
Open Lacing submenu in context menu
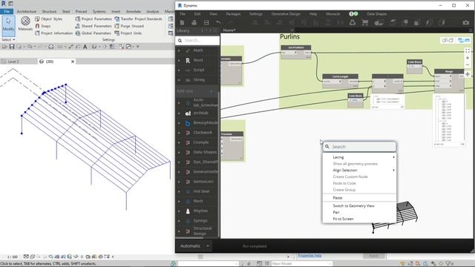point(359,157)
